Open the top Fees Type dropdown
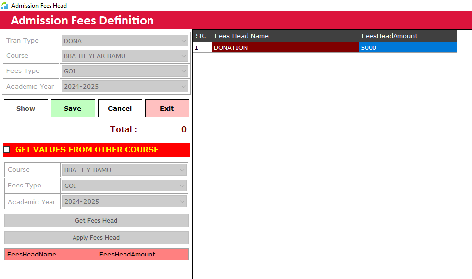472x279 pixels. (x=124, y=71)
